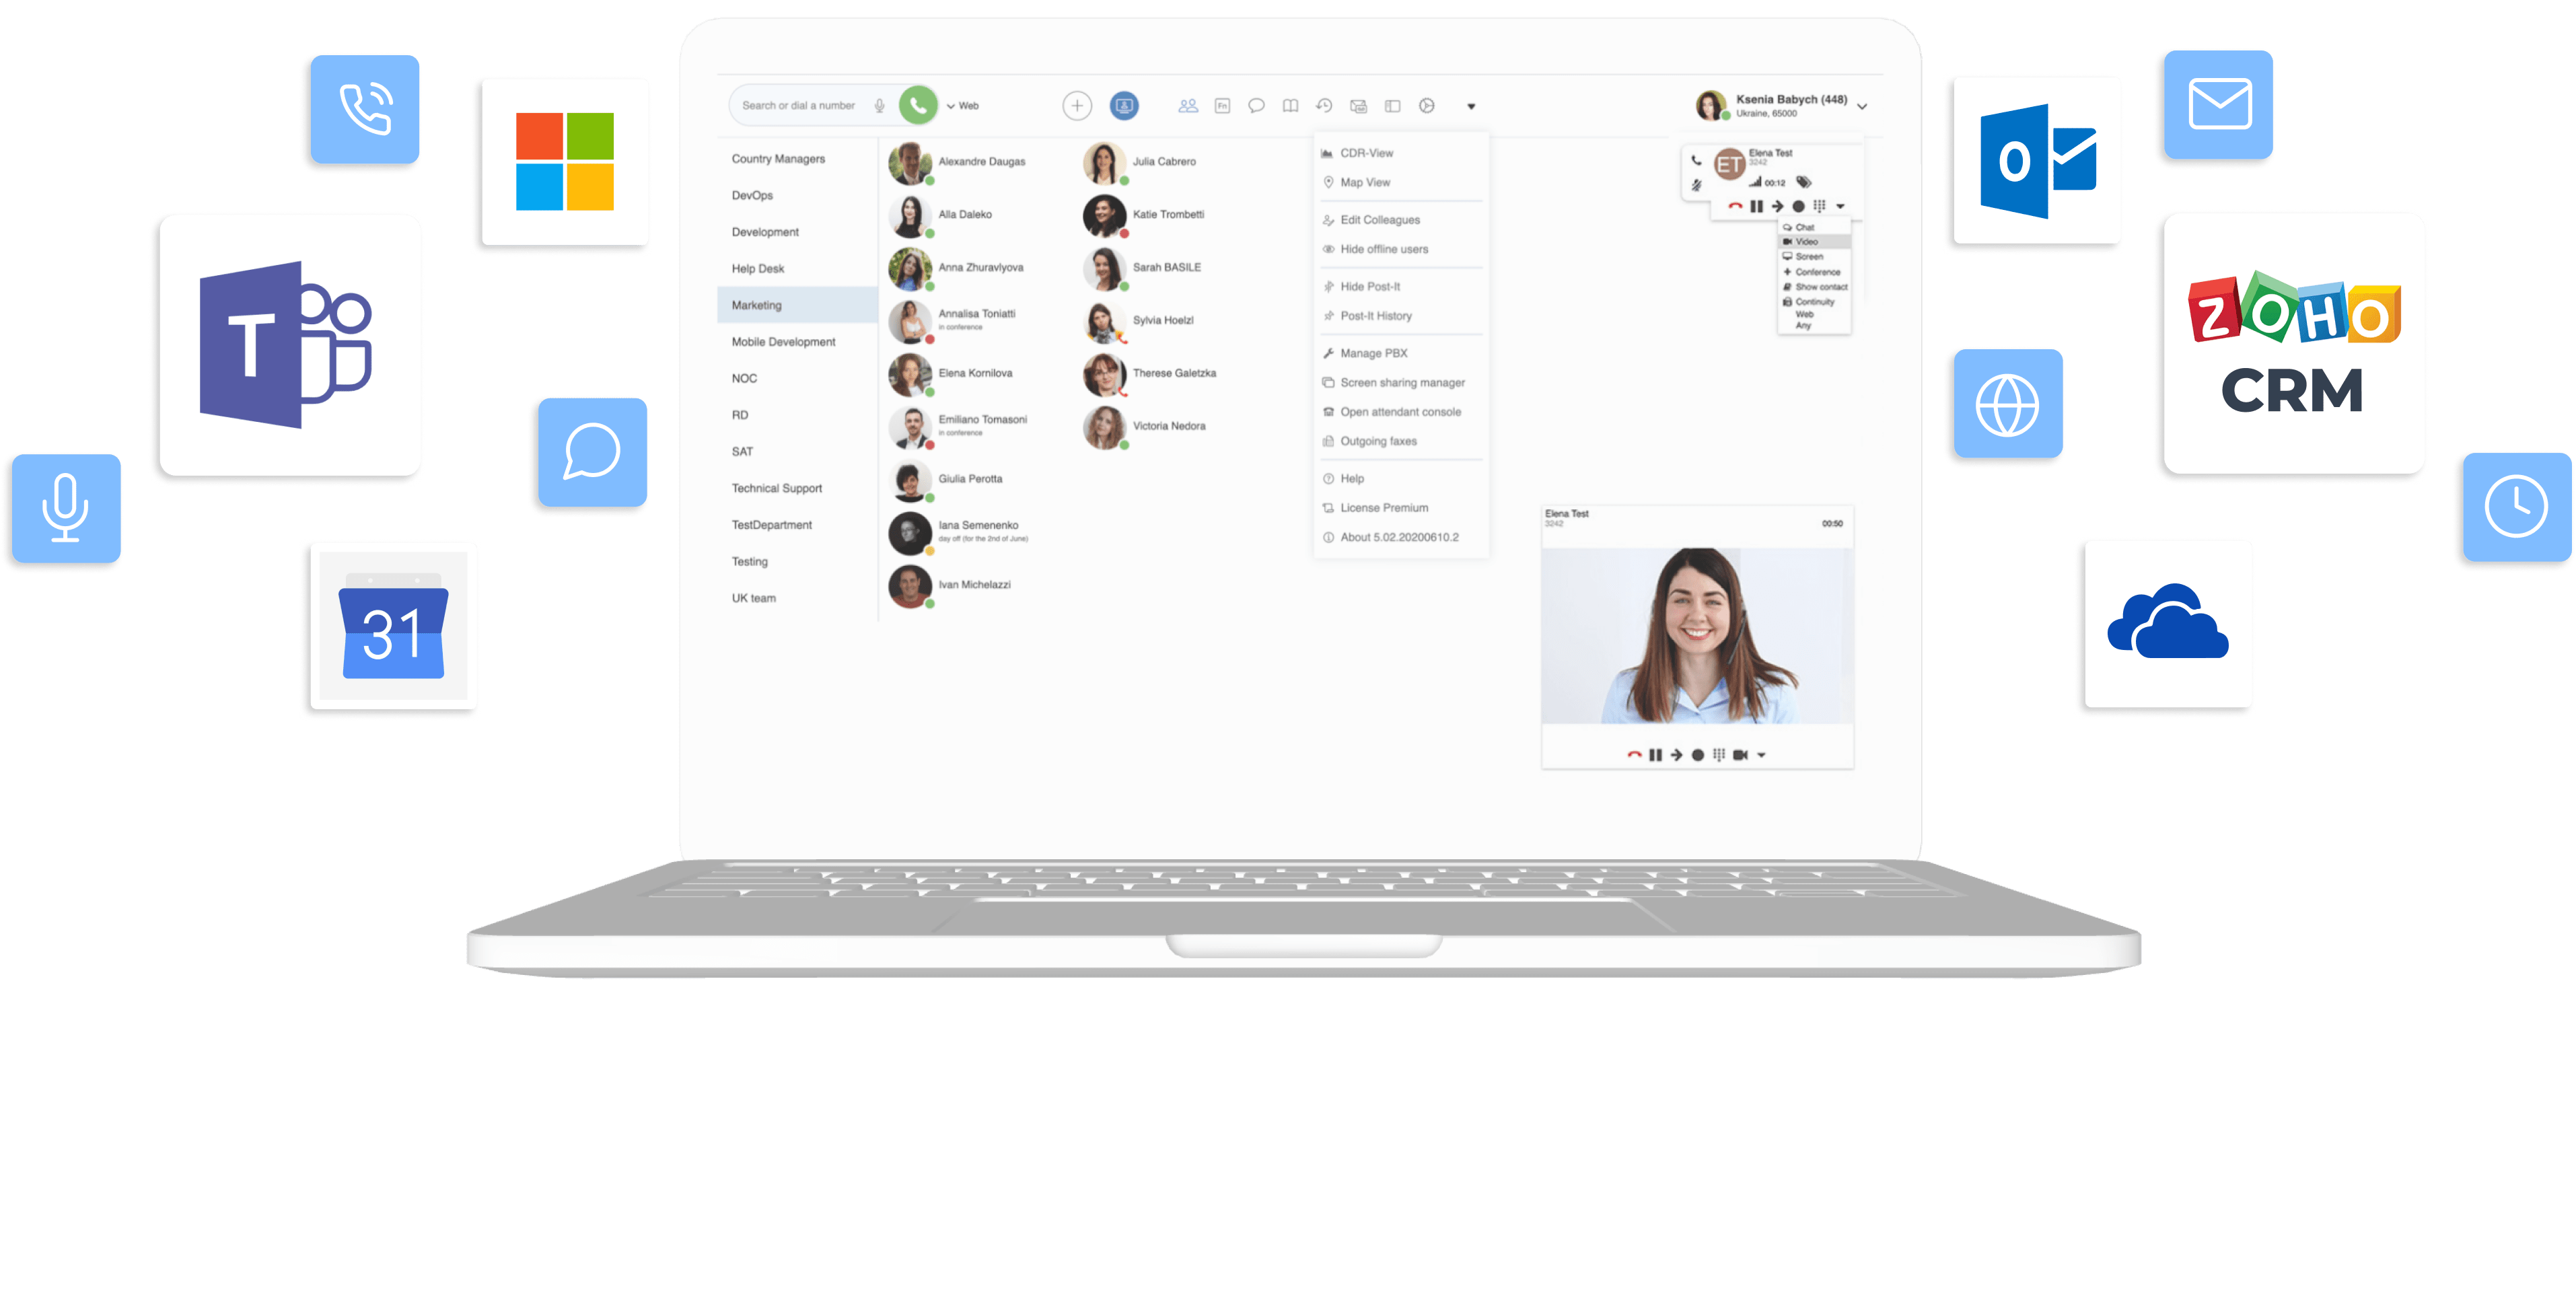The height and width of the screenshot is (1302, 2576).
Task: Open contact Victoria Nedora
Action: (1145, 427)
